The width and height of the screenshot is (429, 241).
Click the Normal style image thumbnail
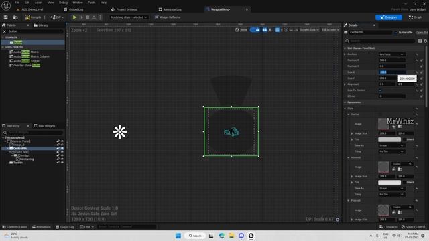383,124
